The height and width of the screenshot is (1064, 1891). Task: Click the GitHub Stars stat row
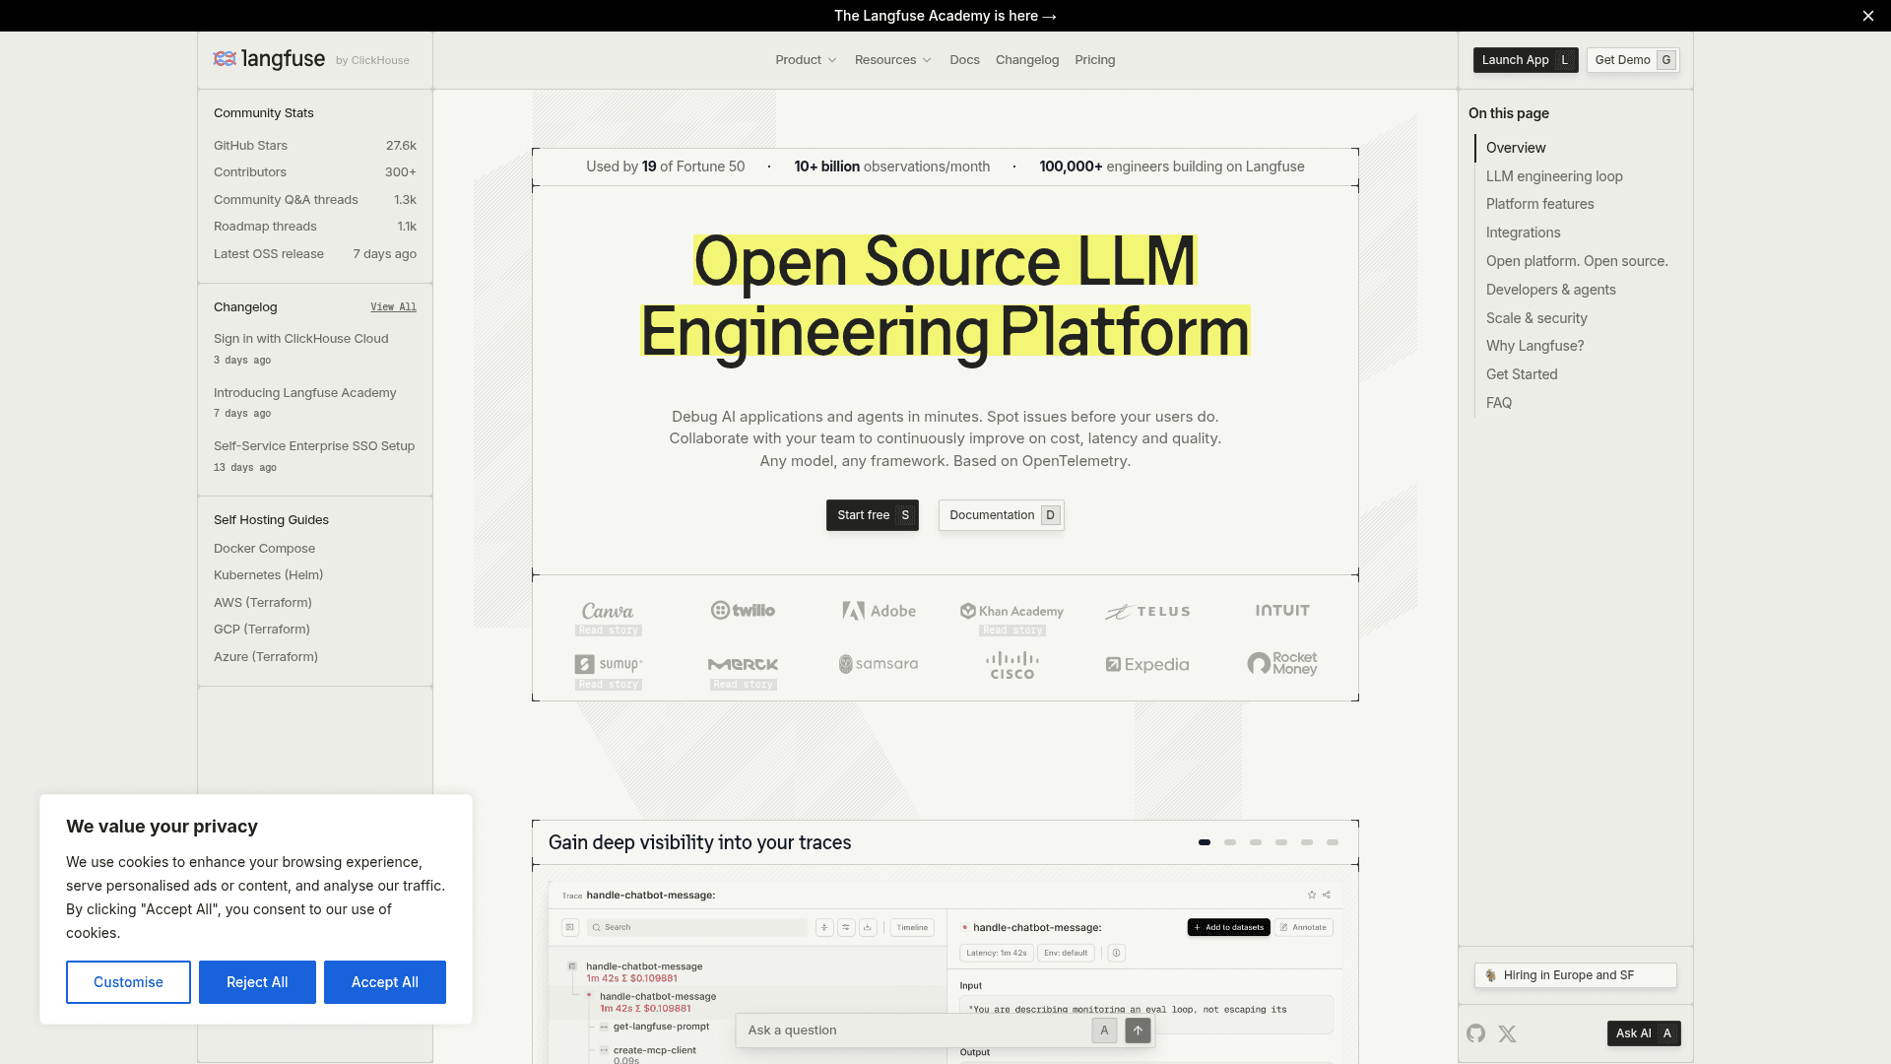pyautogui.click(x=315, y=146)
